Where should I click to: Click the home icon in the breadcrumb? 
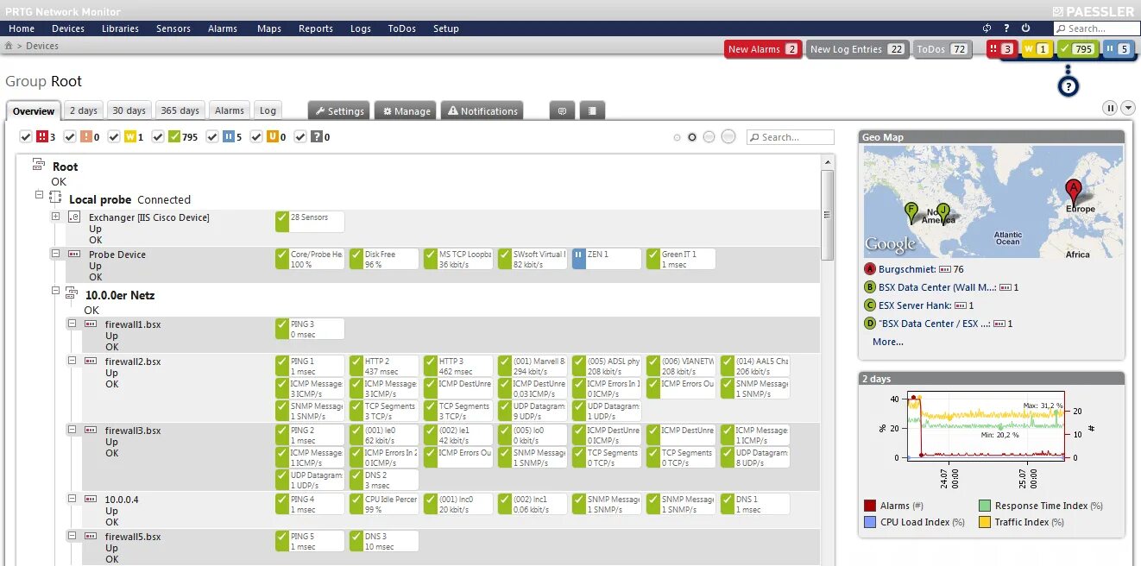pyautogui.click(x=9, y=46)
